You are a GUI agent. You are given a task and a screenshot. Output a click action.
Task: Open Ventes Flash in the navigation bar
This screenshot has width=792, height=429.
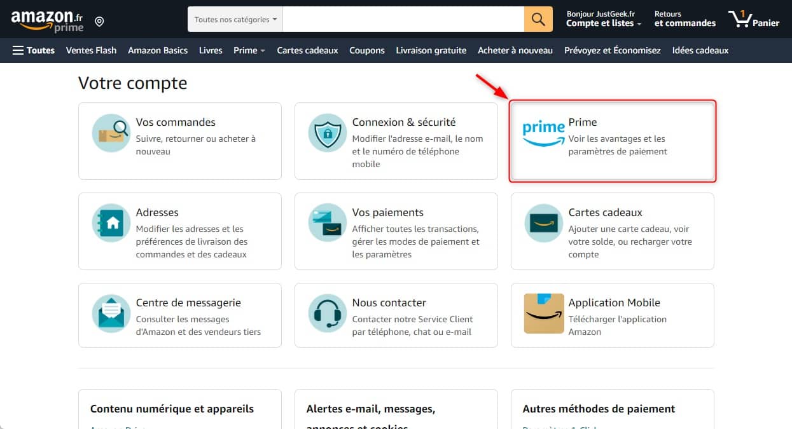point(91,50)
